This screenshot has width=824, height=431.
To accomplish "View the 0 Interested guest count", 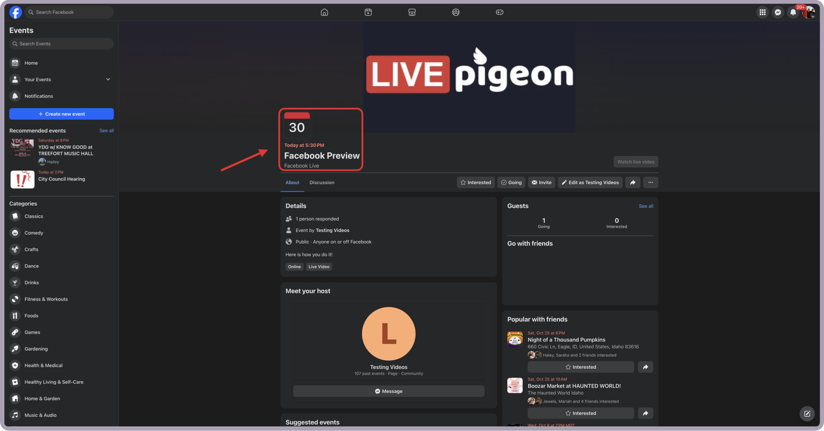I will [x=617, y=223].
